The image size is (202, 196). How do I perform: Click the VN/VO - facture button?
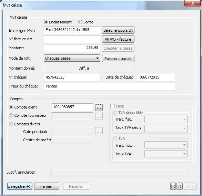click(x=118, y=39)
